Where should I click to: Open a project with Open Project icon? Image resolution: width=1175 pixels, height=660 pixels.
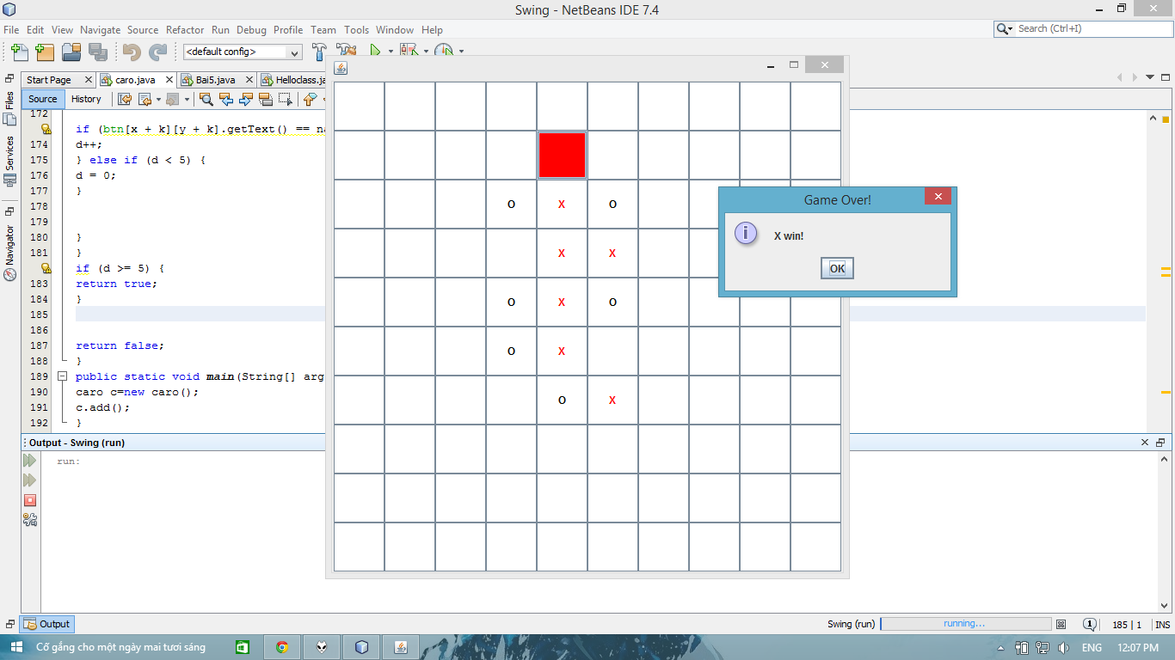click(x=71, y=52)
